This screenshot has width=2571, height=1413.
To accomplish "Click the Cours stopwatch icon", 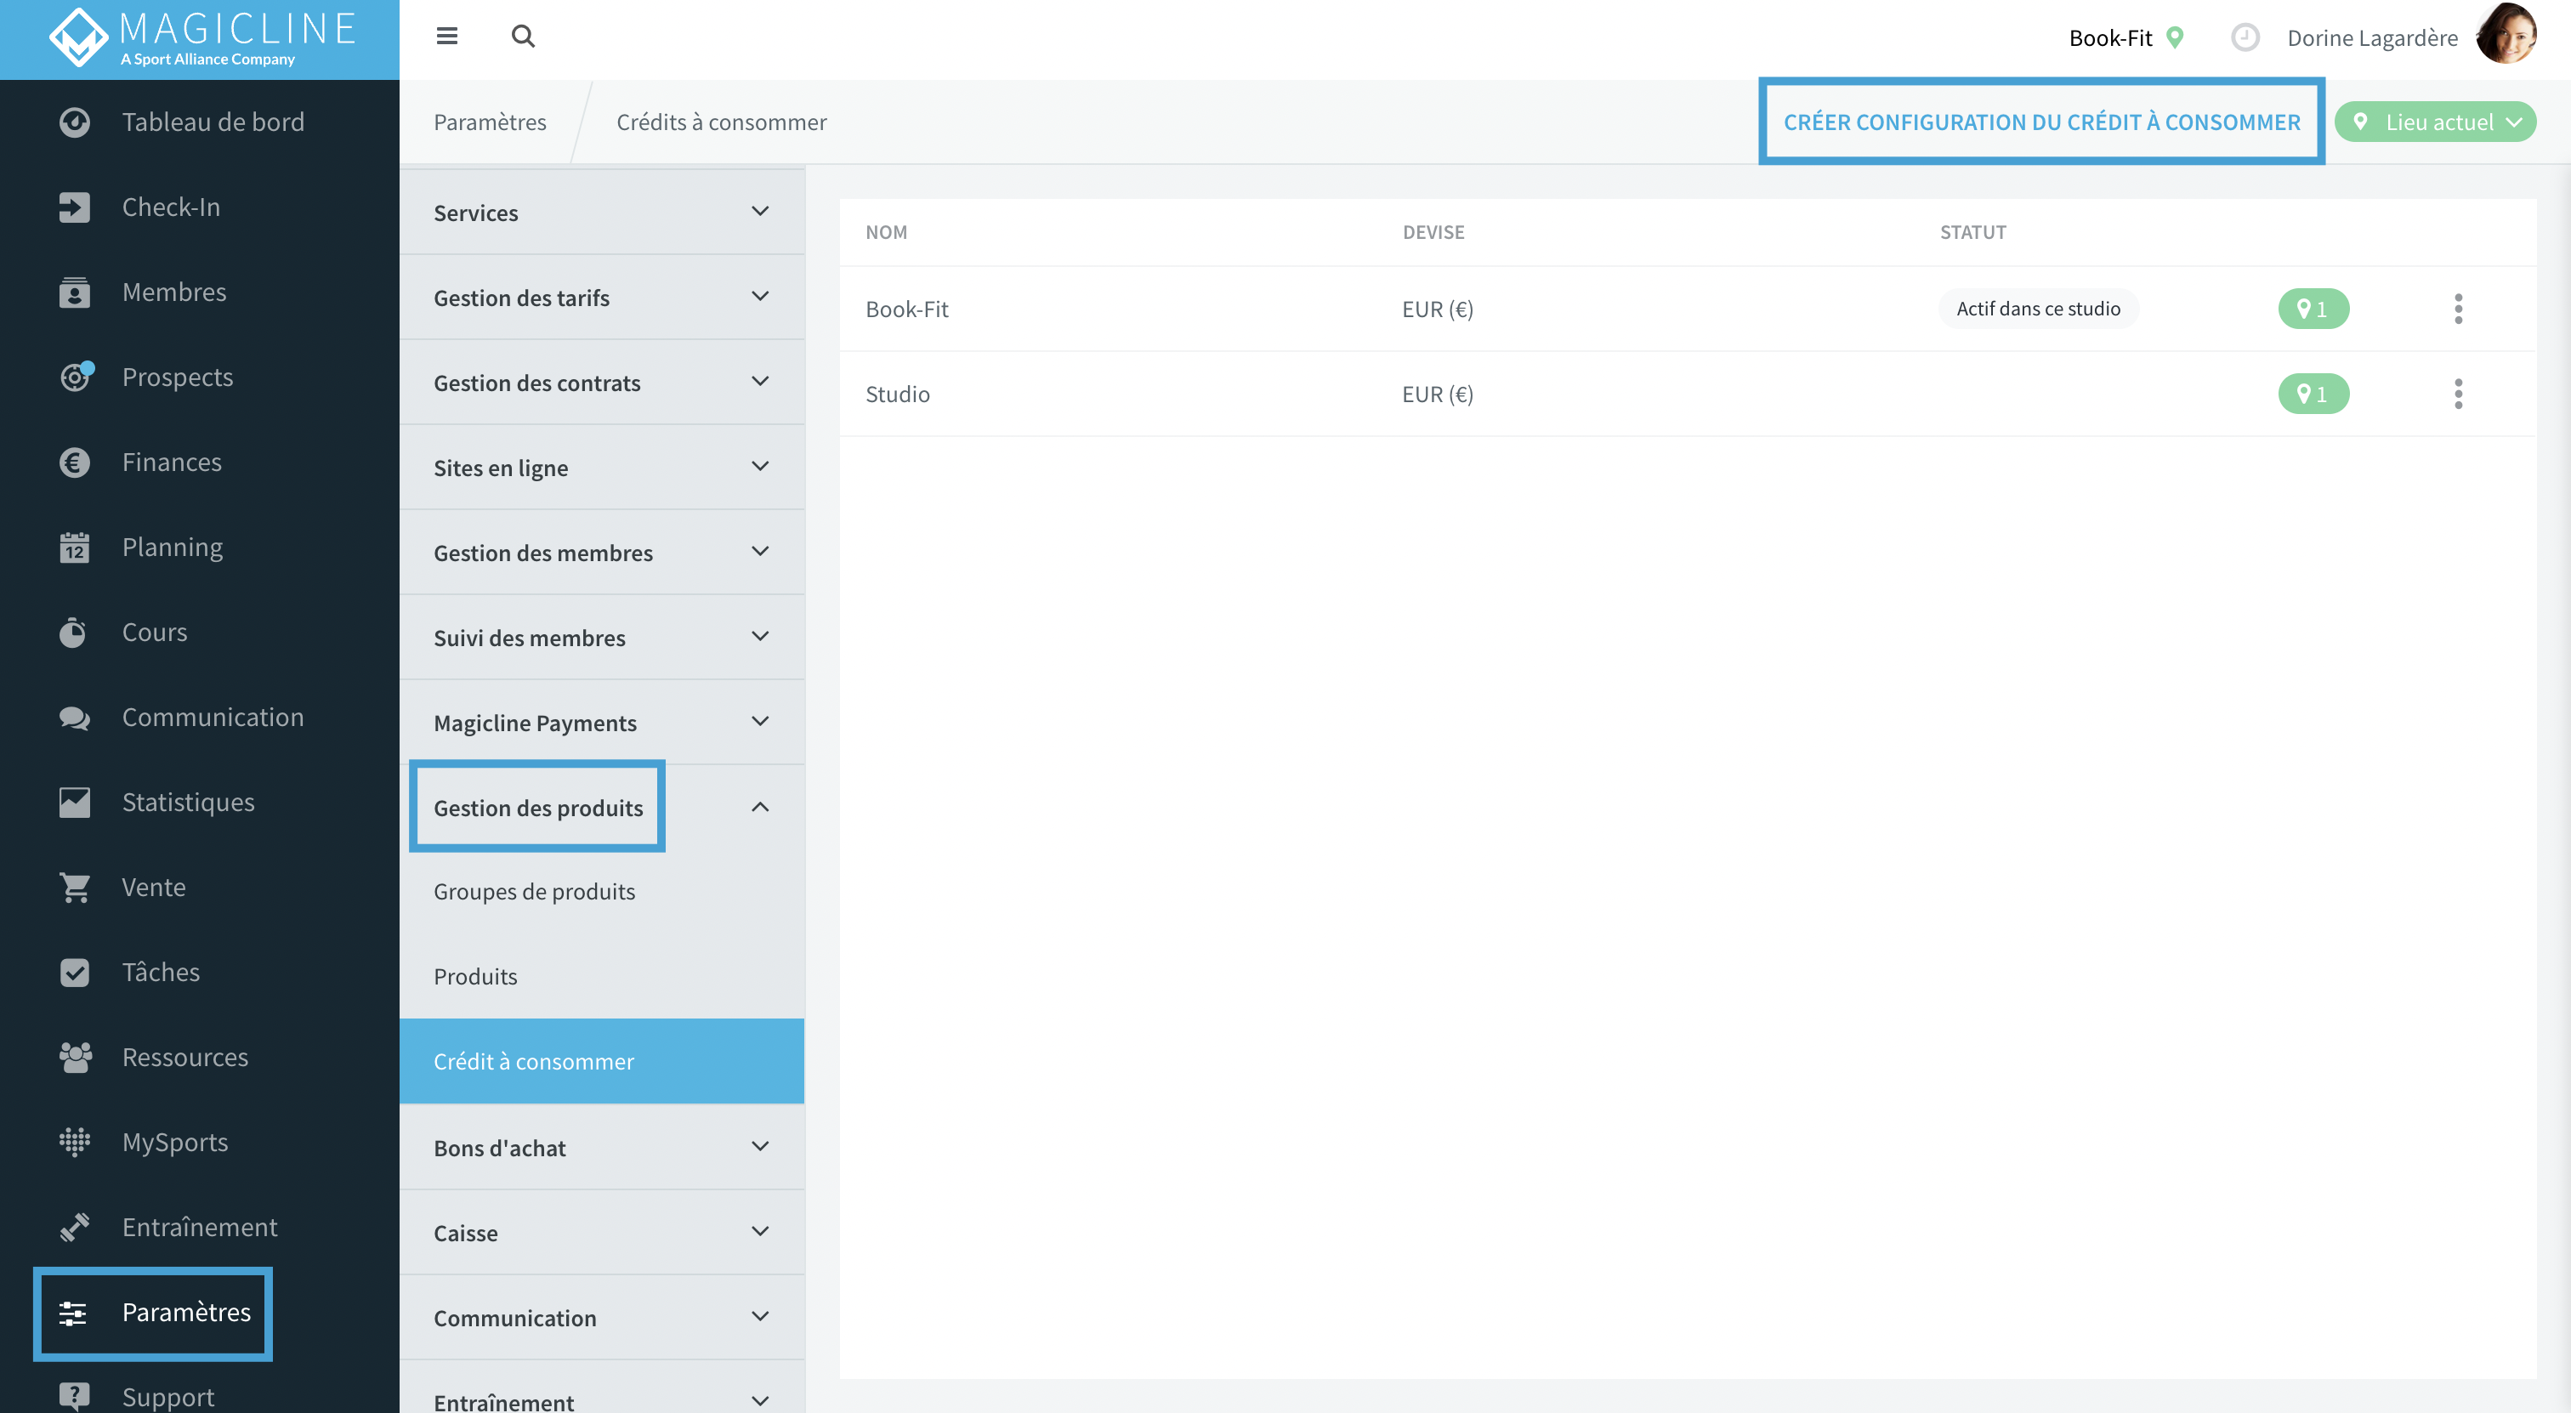I will point(73,632).
